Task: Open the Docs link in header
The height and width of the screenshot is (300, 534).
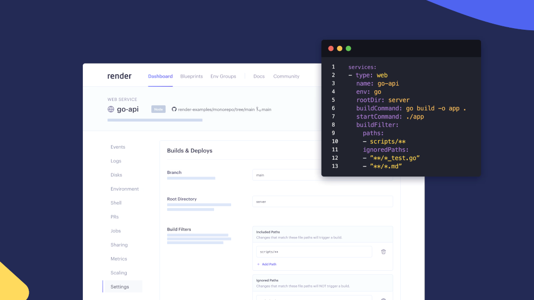Action: [259, 77]
